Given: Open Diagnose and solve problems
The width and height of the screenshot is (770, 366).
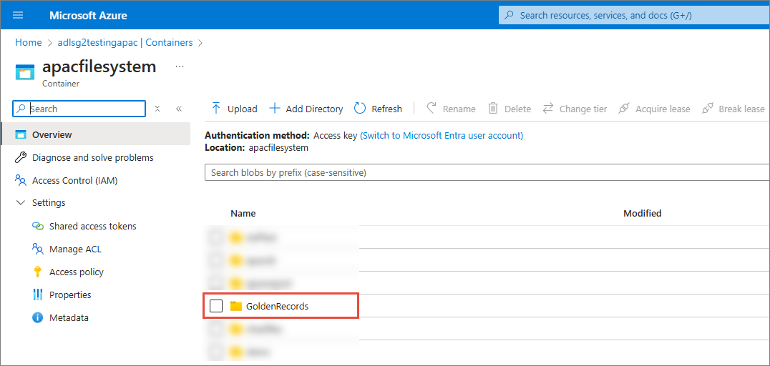Looking at the screenshot, I should (92, 157).
